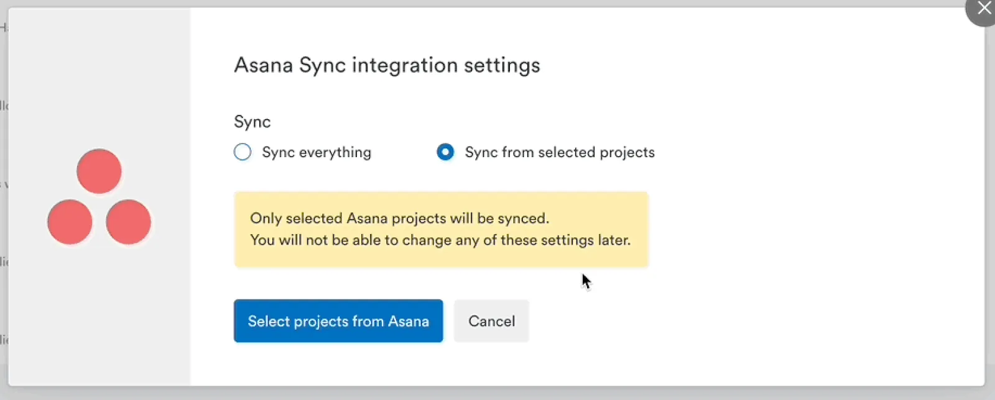This screenshot has height=400, width=995.
Task: Click the bottom-left dot of the Asana logo
Action: point(70,222)
